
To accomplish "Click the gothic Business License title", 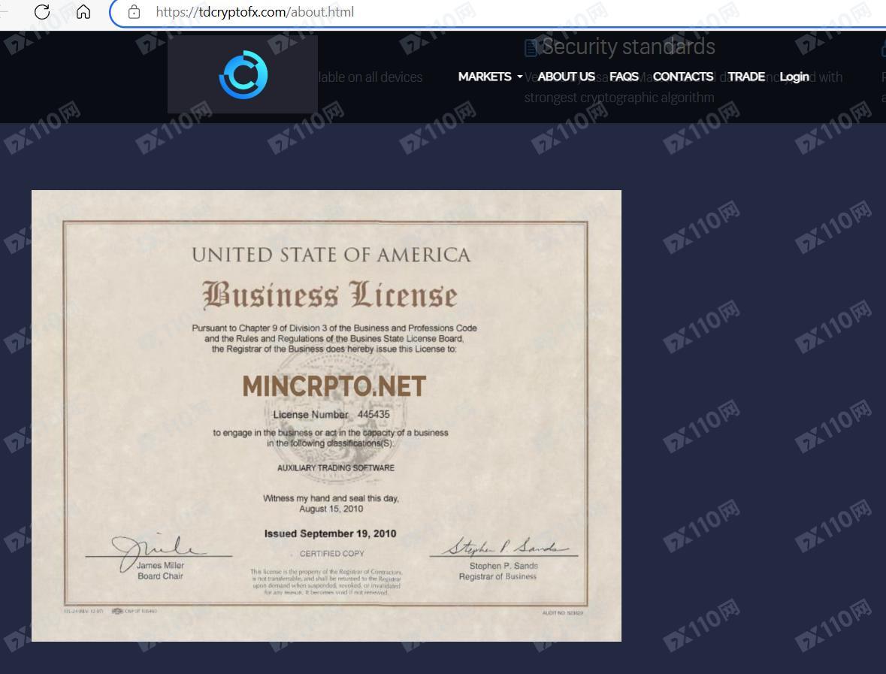I will coord(329,295).
